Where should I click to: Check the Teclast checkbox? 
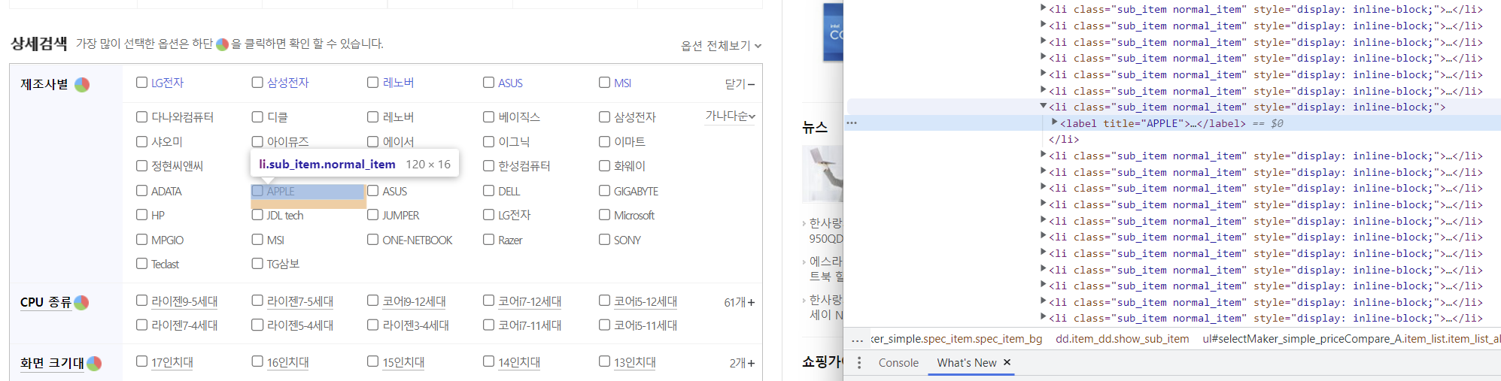(x=141, y=264)
